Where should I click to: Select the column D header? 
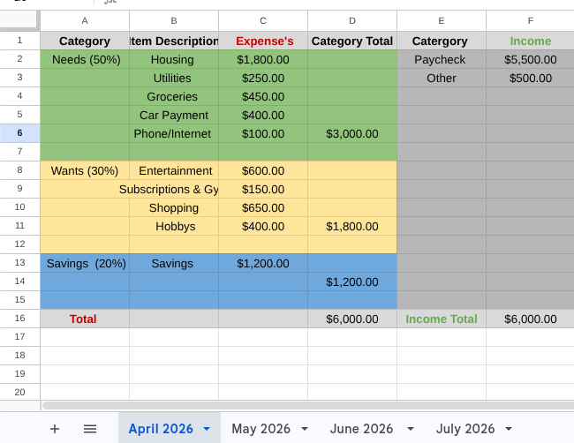(x=352, y=20)
